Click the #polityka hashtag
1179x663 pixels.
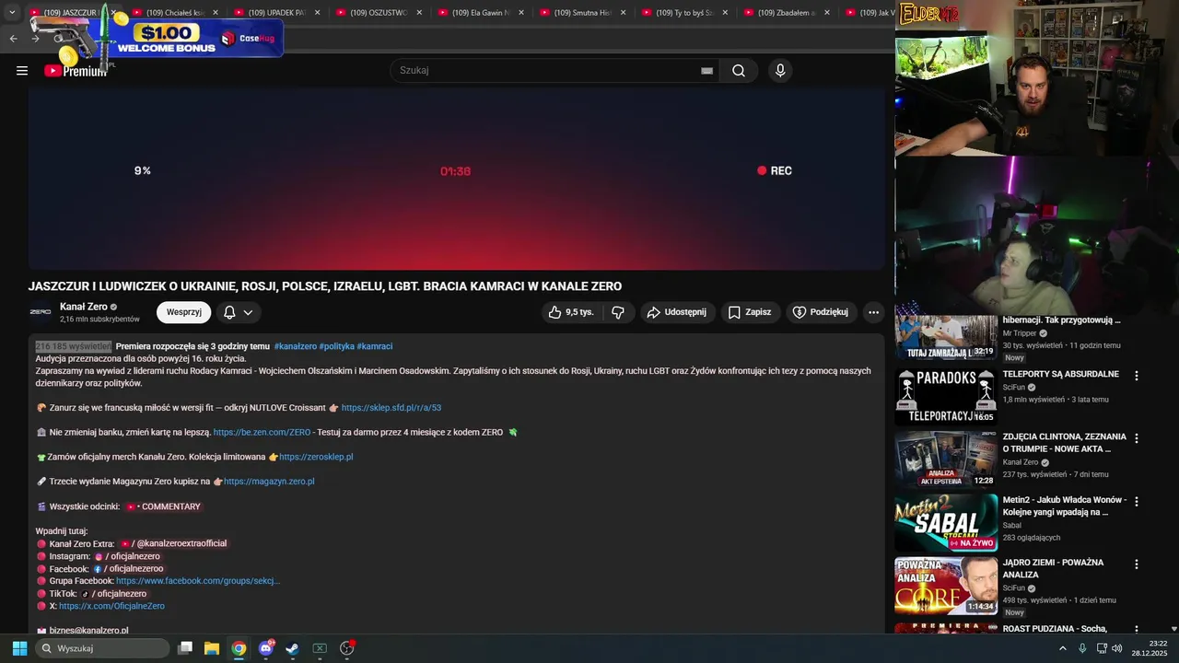coord(336,346)
